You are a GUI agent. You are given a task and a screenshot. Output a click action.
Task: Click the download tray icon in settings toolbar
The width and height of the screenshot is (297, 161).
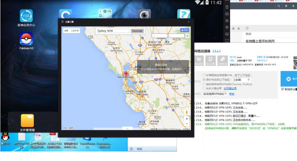234,28
